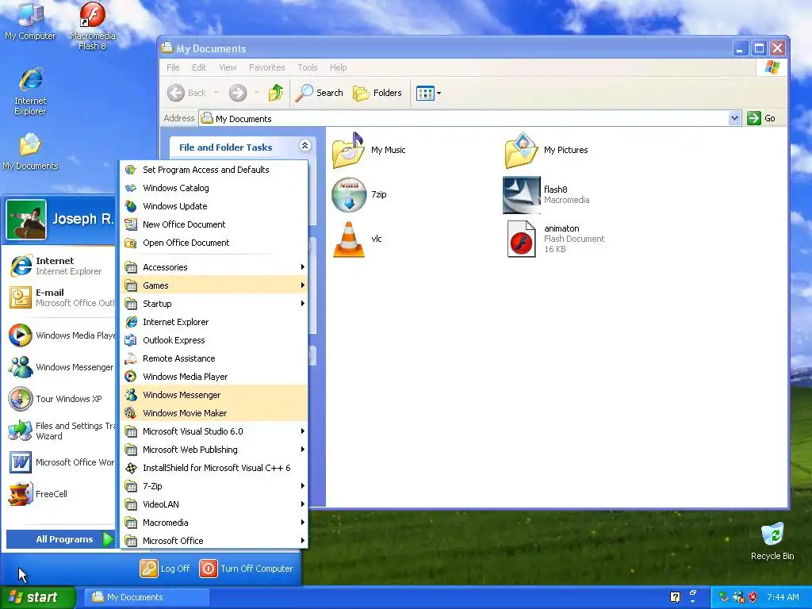812x609 pixels.
Task: Launch FreeCell from Start menu
Action: point(59,494)
